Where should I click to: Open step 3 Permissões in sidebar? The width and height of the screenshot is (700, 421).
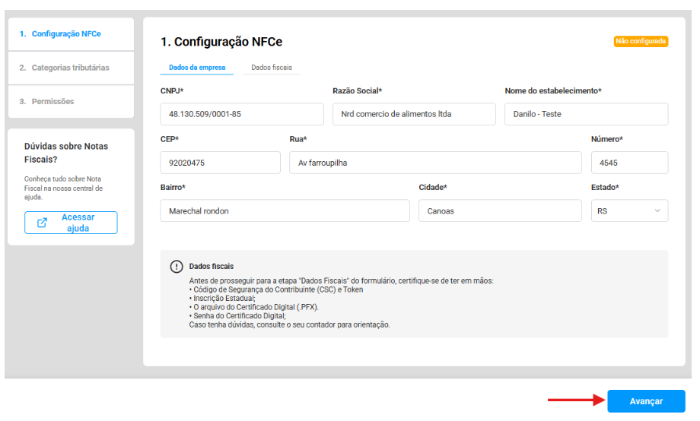52,101
